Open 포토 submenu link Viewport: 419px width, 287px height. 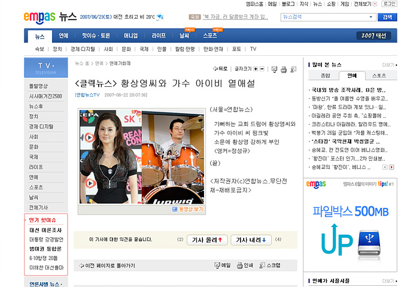coord(236,49)
